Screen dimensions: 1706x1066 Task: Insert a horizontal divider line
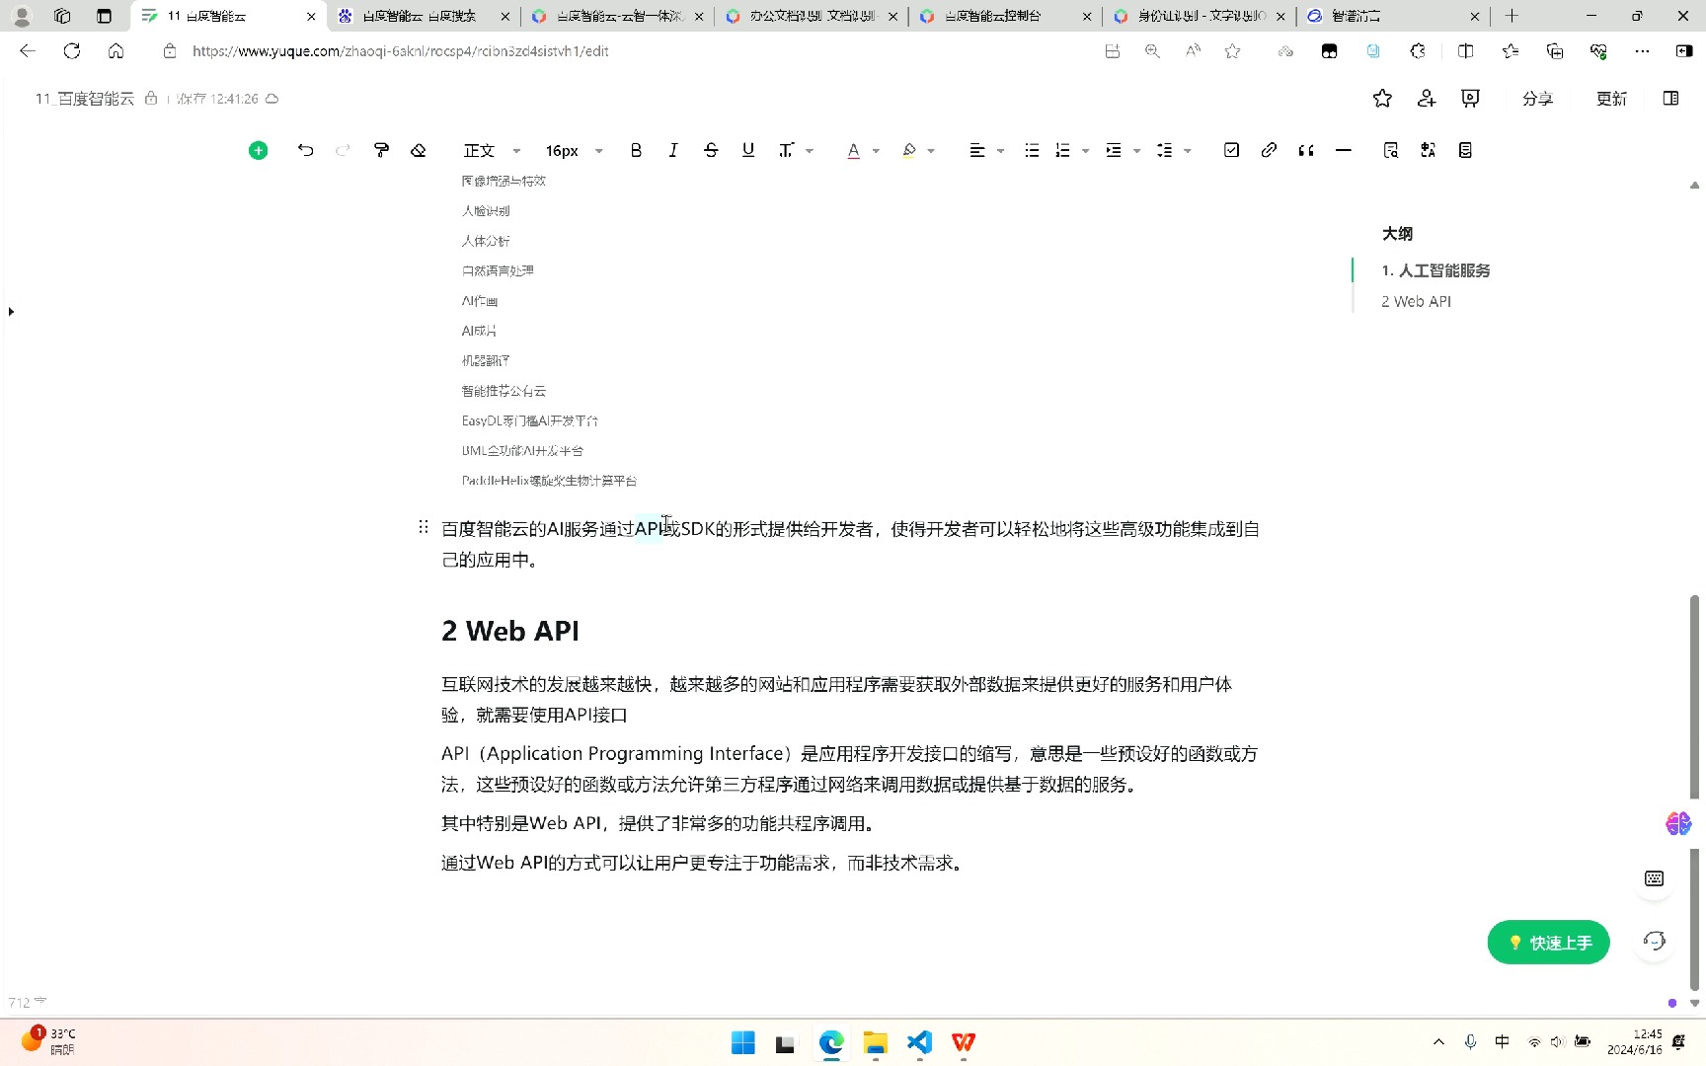(1344, 150)
